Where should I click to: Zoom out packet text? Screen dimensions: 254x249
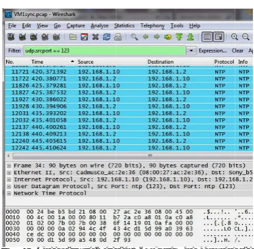pyautogui.click(x=246, y=37)
